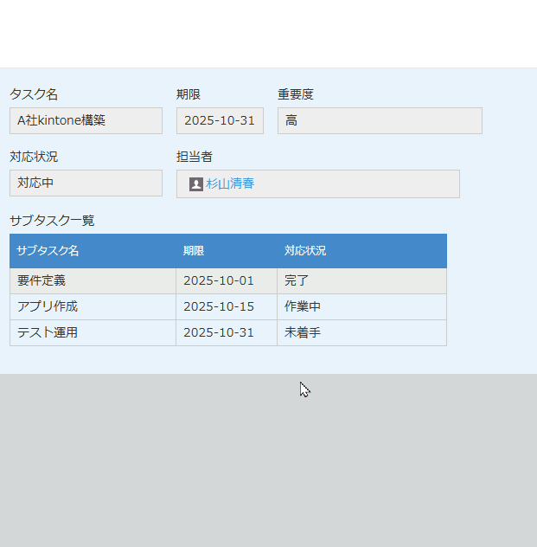537x547 pixels.
Task: Click the 完了 status cell
Action: click(361, 281)
